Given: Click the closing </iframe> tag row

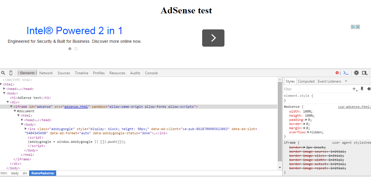Looking at the screenshot, I should coord(22,159).
